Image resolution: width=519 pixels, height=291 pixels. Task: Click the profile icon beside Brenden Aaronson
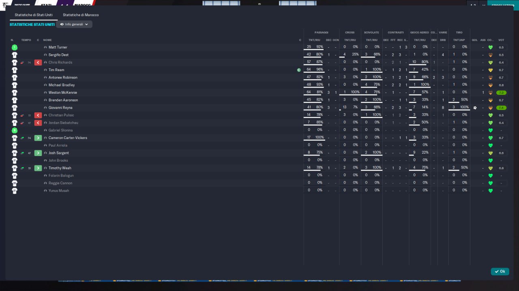[x=45, y=100]
